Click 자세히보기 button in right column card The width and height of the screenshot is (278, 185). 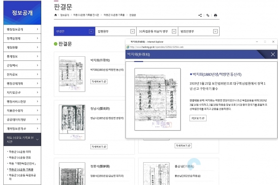point(183,145)
